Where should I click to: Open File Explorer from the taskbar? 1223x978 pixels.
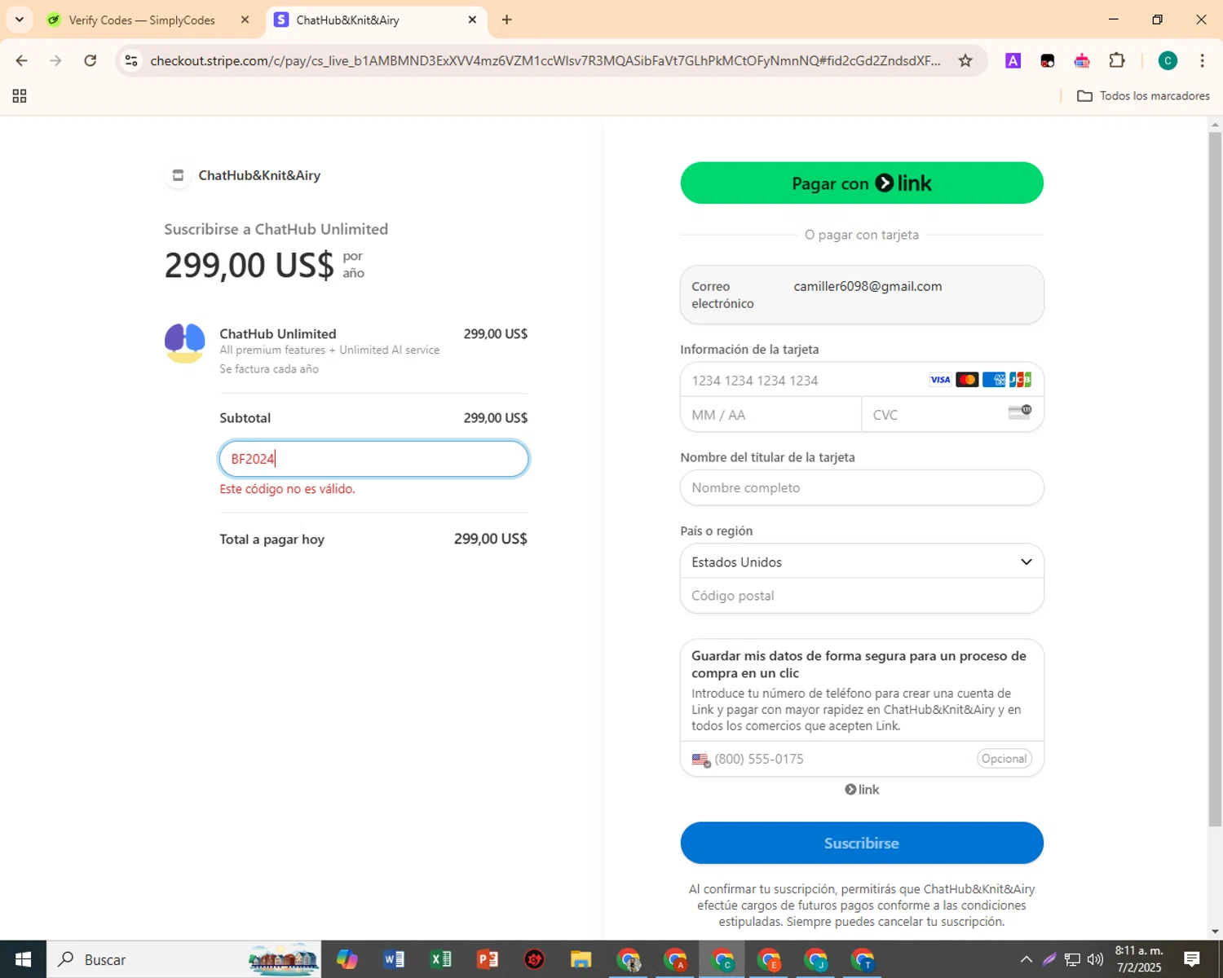click(581, 959)
